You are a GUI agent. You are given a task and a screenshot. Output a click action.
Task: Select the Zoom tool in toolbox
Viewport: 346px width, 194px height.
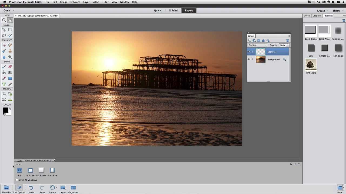[x=4, y=20]
